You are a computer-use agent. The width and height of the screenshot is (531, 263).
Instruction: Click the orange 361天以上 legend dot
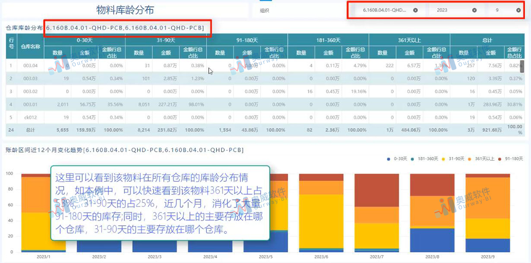469,159
